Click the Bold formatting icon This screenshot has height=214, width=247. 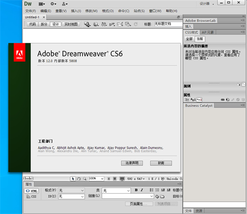(x=136, y=190)
